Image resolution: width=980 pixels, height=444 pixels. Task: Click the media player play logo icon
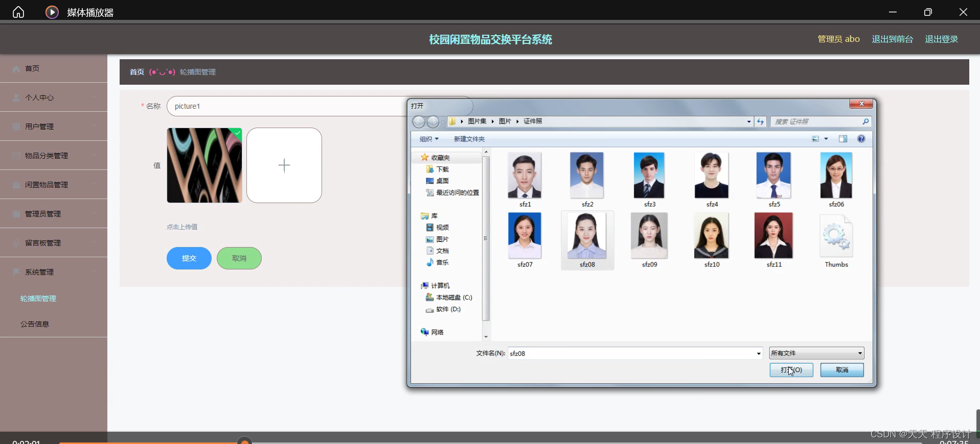[x=52, y=12]
